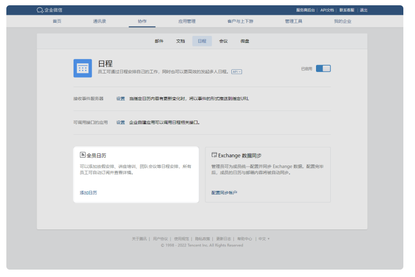
Task: Click 设置 for 接收事件服务器
Action: (x=121, y=98)
